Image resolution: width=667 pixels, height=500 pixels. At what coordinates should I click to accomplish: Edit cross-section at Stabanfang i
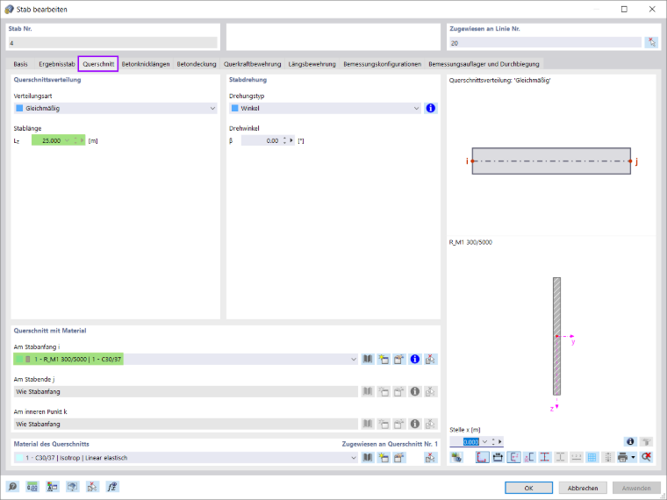pos(399,360)
